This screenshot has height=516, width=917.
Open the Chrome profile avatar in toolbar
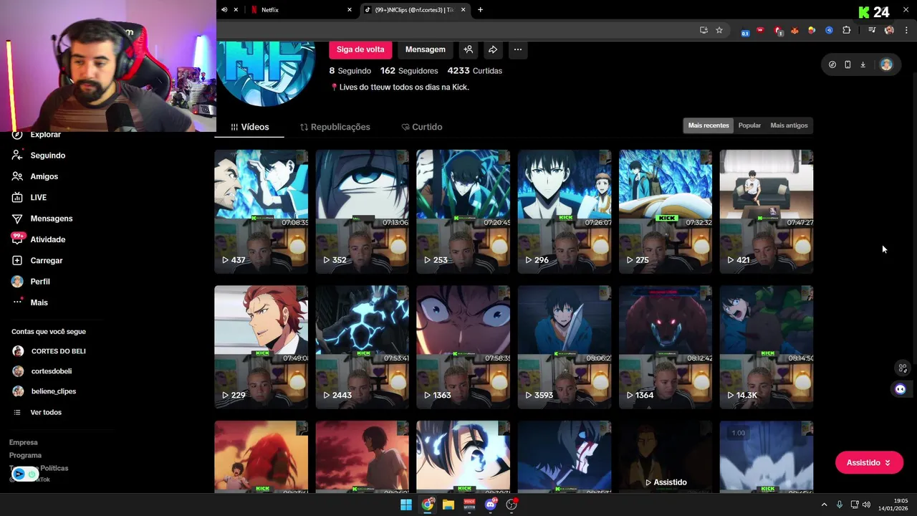point(889,30)
